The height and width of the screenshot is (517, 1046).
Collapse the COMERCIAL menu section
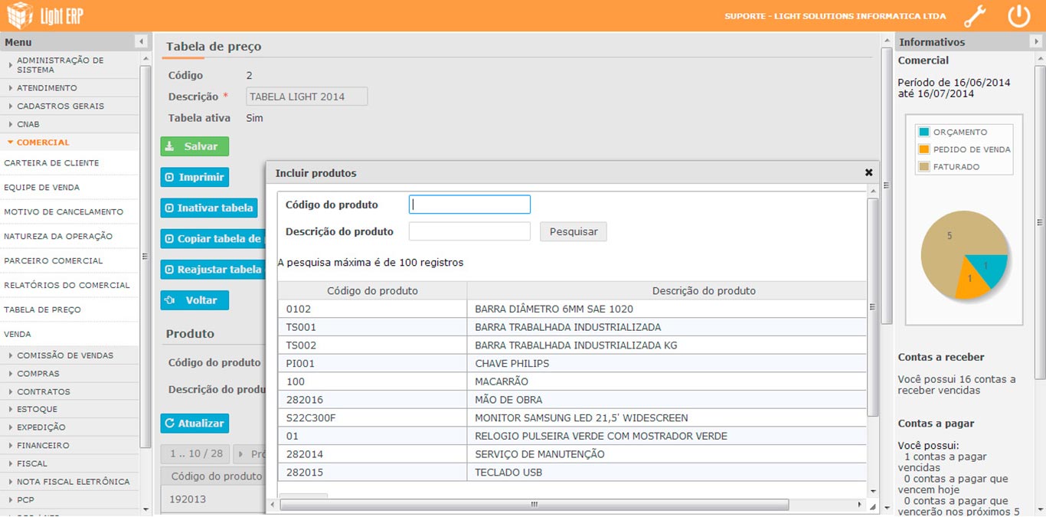(x=43, y=142)
